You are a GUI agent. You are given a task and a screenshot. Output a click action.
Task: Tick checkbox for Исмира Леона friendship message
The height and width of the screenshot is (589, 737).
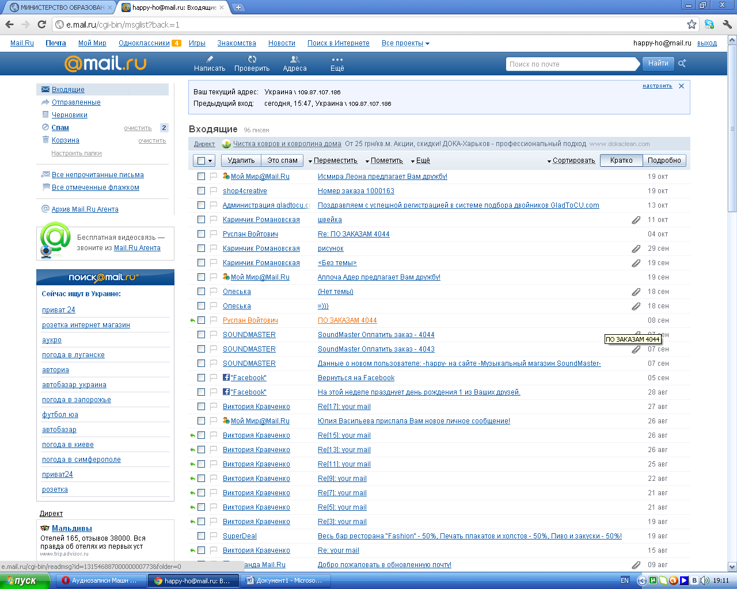[x=201, y=177]
